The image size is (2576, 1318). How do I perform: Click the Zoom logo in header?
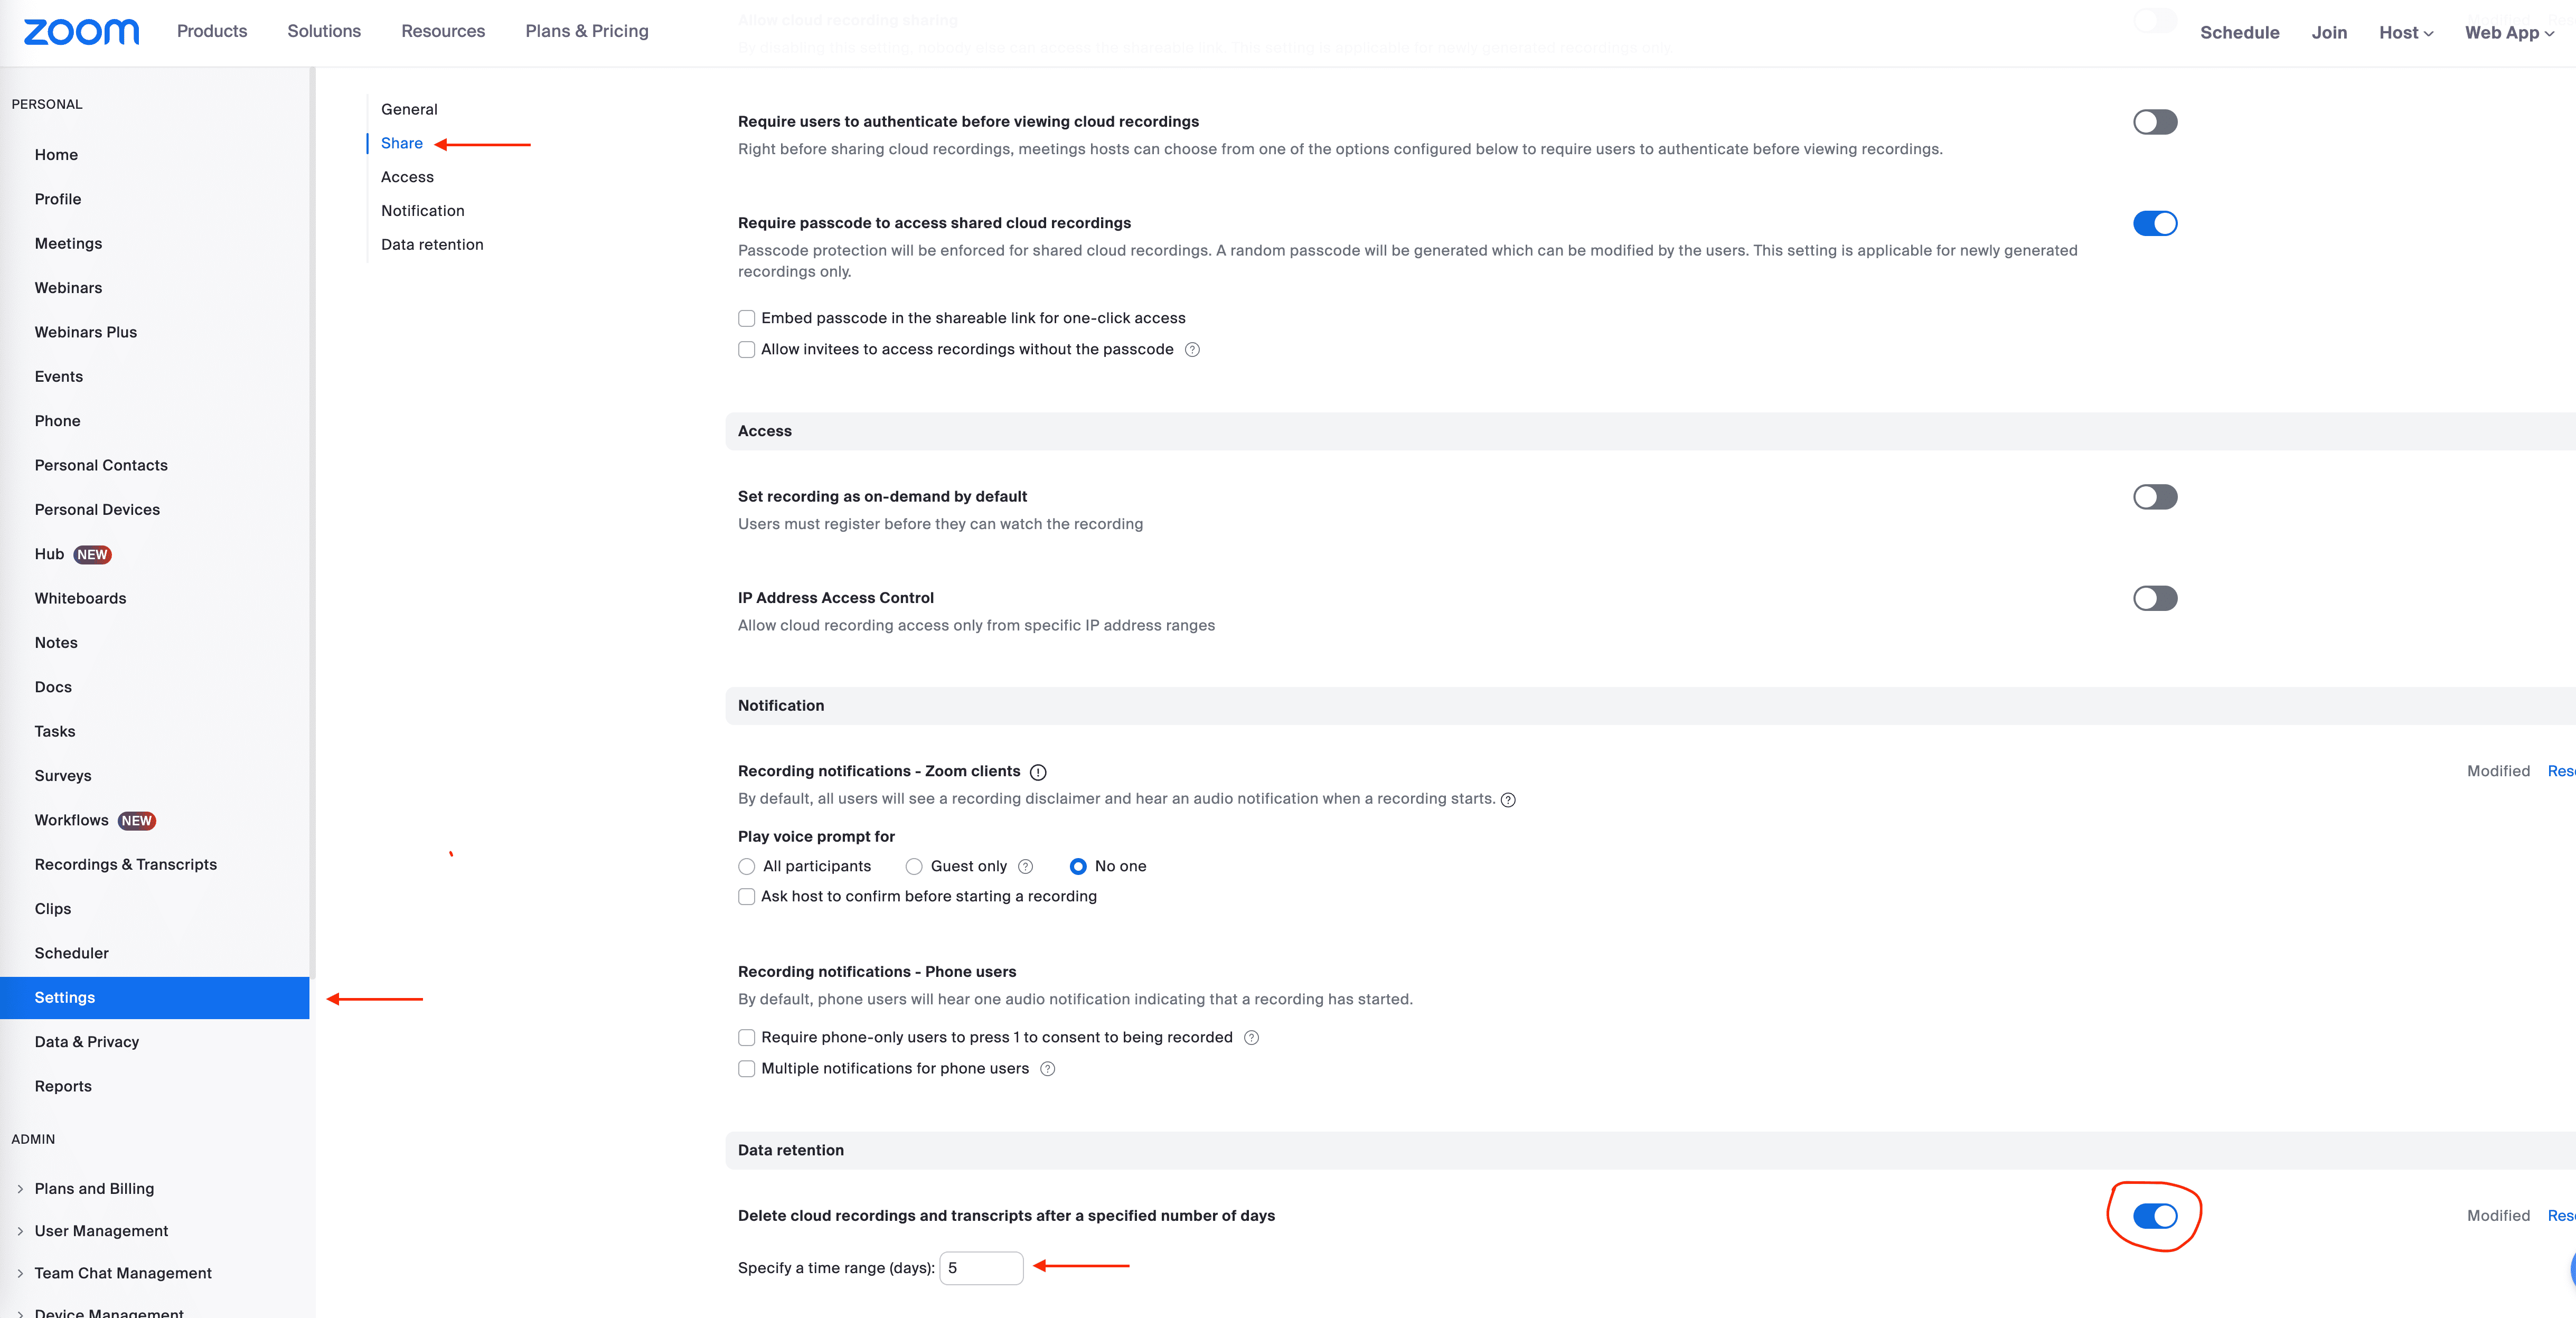pyautogui.click(x=81, y=32)
